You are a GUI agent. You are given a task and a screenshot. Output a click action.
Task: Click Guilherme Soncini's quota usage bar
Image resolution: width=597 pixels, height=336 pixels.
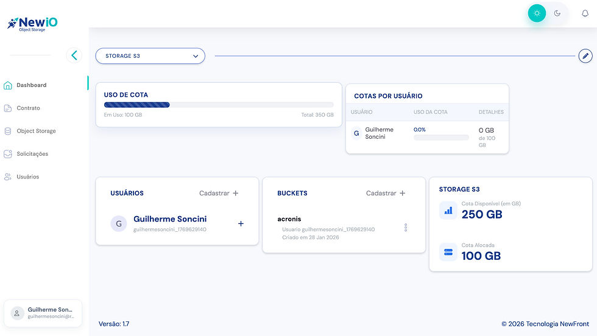click(x=441, y=138)
